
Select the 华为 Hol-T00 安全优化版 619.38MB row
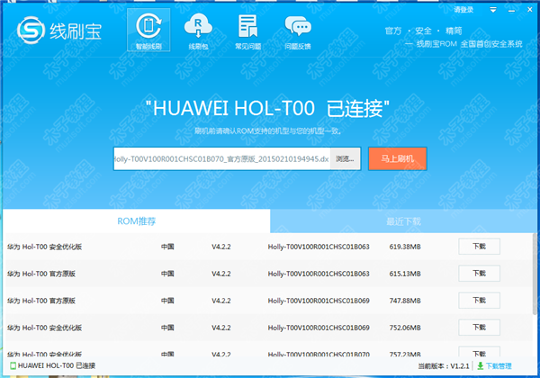pos(268,247)
